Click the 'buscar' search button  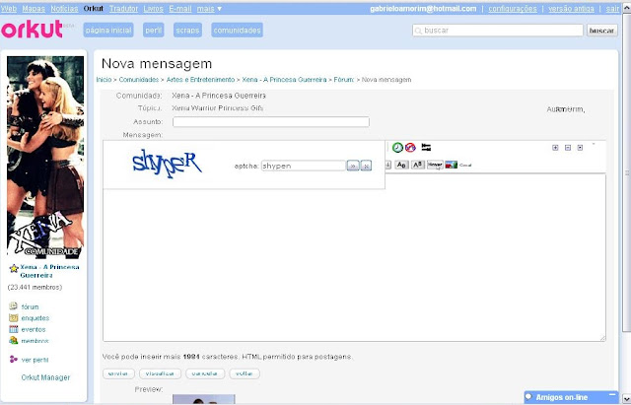602,31
